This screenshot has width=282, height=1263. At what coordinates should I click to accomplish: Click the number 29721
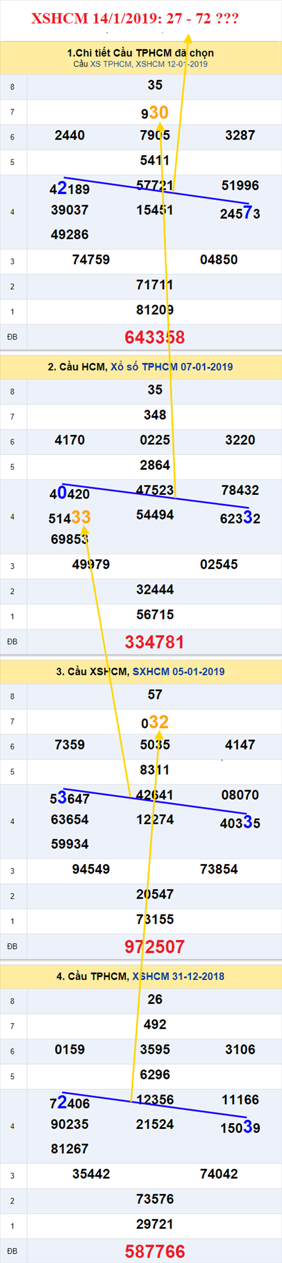[x=155, y=1225]
